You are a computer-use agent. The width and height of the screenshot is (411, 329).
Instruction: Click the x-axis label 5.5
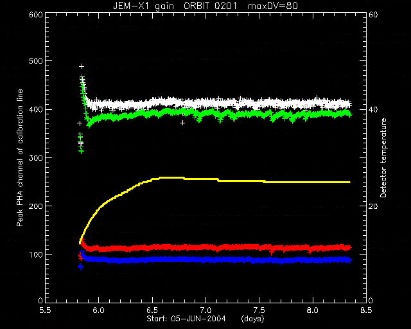(x=46, y=310)
